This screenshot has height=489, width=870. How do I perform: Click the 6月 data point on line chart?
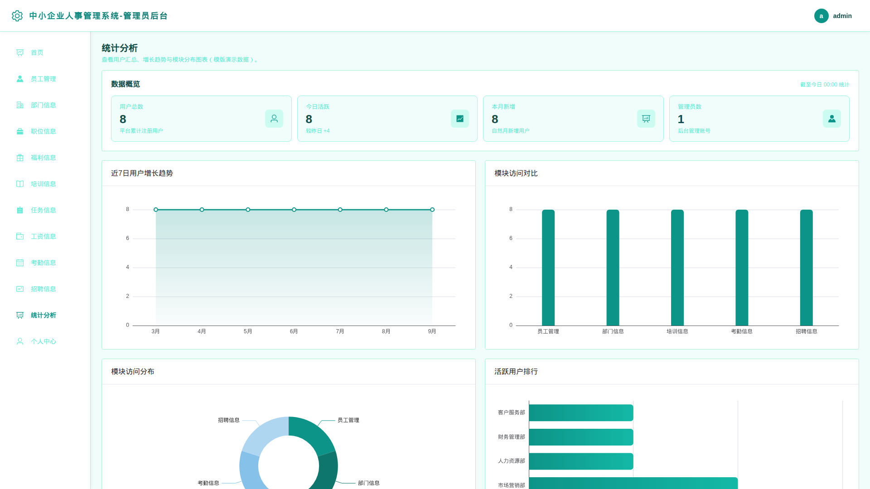(x=294, y=210)
